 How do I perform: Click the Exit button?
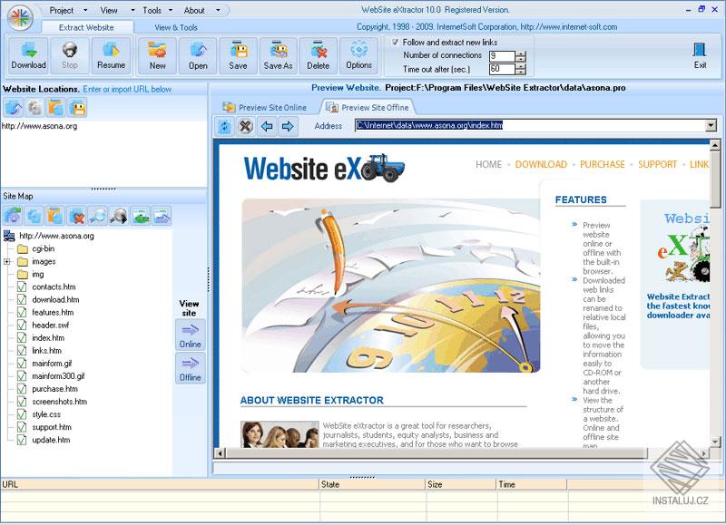coord(700,55)
